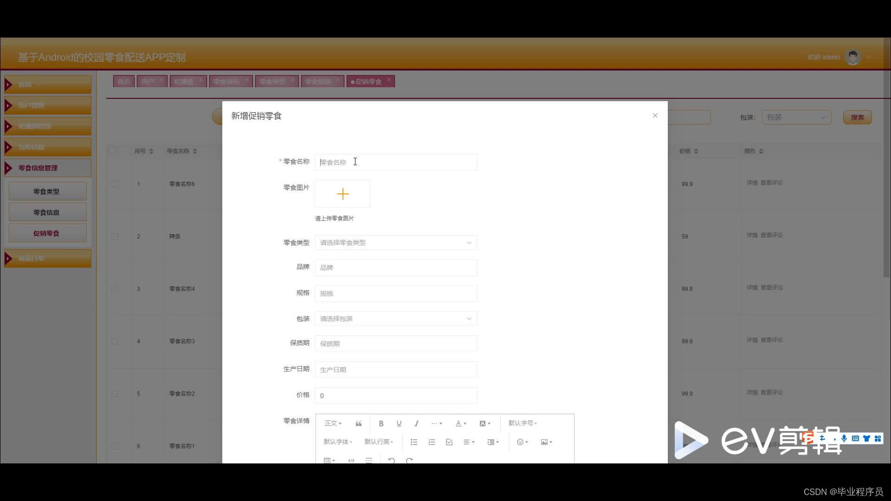Open the emoji picker in editor

click(522, 442)
